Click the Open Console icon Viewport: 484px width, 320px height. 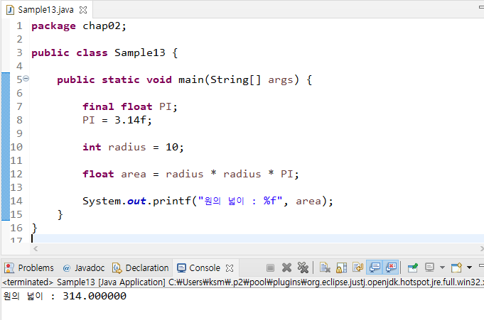pyautogui.click(x=456, y=267)
